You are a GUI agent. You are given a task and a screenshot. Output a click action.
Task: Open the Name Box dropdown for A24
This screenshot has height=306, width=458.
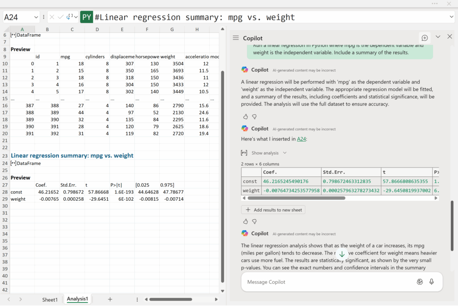(36, 17)
